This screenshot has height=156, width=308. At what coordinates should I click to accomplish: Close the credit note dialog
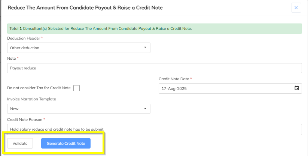point(296,7)
